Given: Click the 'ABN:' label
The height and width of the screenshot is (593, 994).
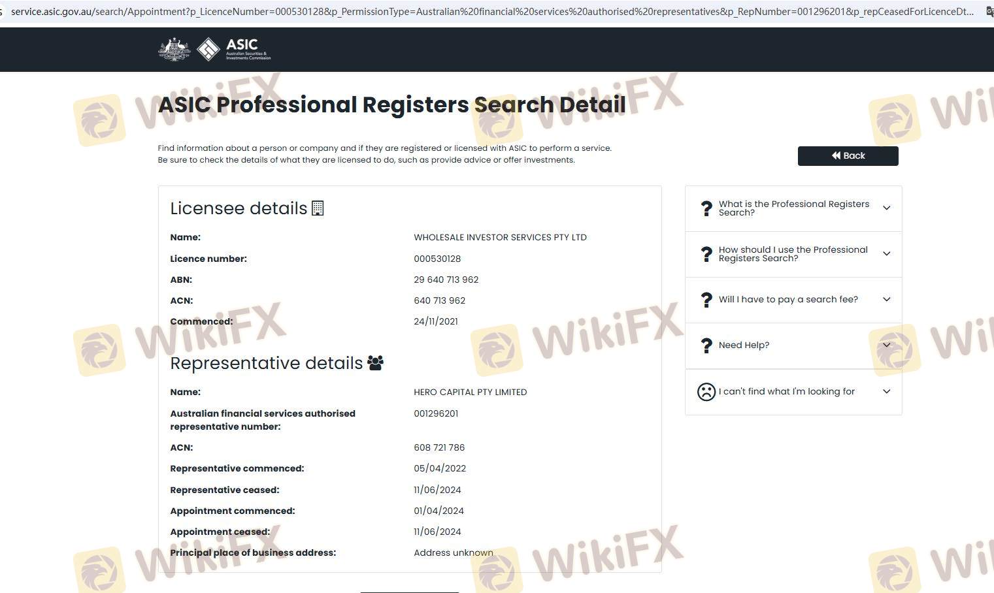Looking at the screenshot, I should pyautogui.click(x=181, y=280).
